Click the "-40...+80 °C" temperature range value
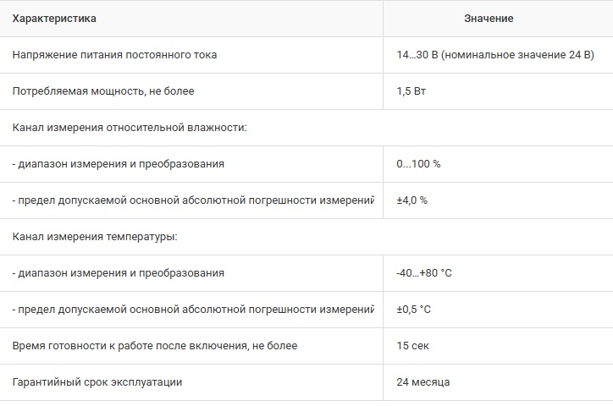Screen dimensions: 613x406 (x=424, y=273)
